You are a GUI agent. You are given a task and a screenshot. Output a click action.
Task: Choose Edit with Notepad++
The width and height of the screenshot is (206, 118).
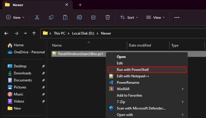(x=147, y=76)
